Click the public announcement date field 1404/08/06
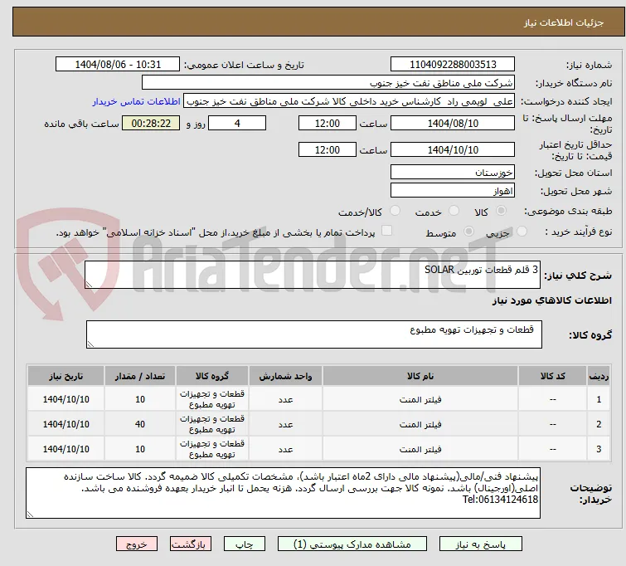 pos(118,65)
